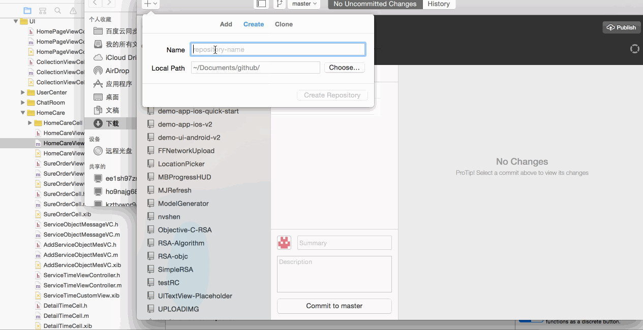Image resolution: width=643 pixels, height=330 pixels.
Task: Expand the UserCenter group in Xcode
Action: point(23,92)
